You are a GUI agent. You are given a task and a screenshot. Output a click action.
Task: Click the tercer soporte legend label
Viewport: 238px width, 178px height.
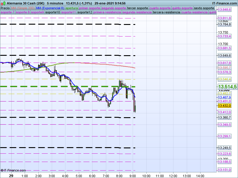137,8
